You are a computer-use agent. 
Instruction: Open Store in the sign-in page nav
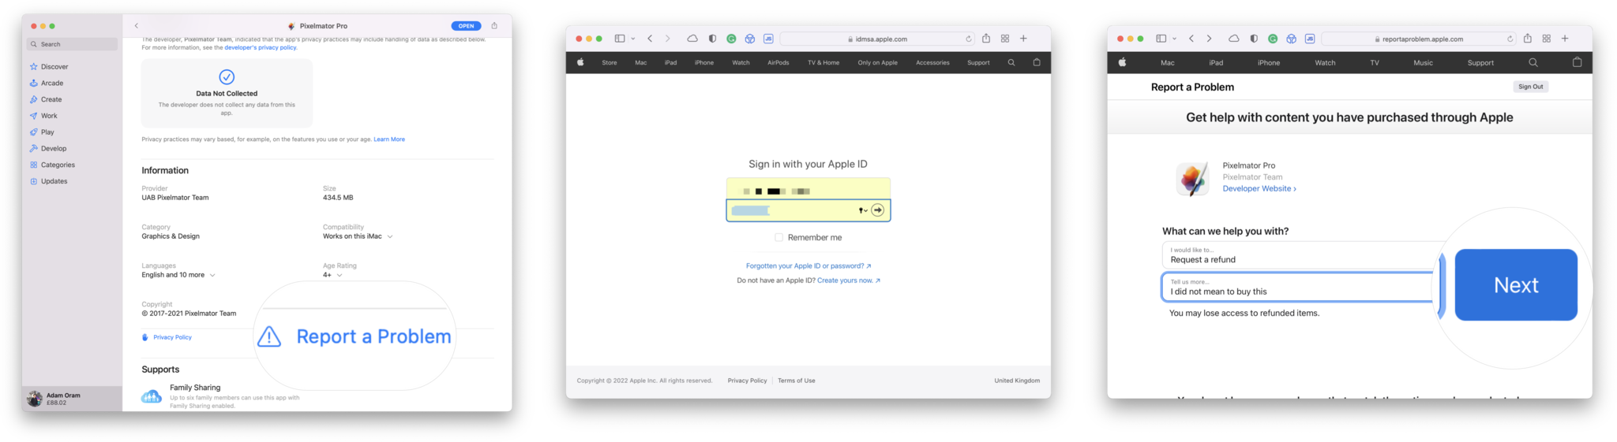tap(610, 62)
